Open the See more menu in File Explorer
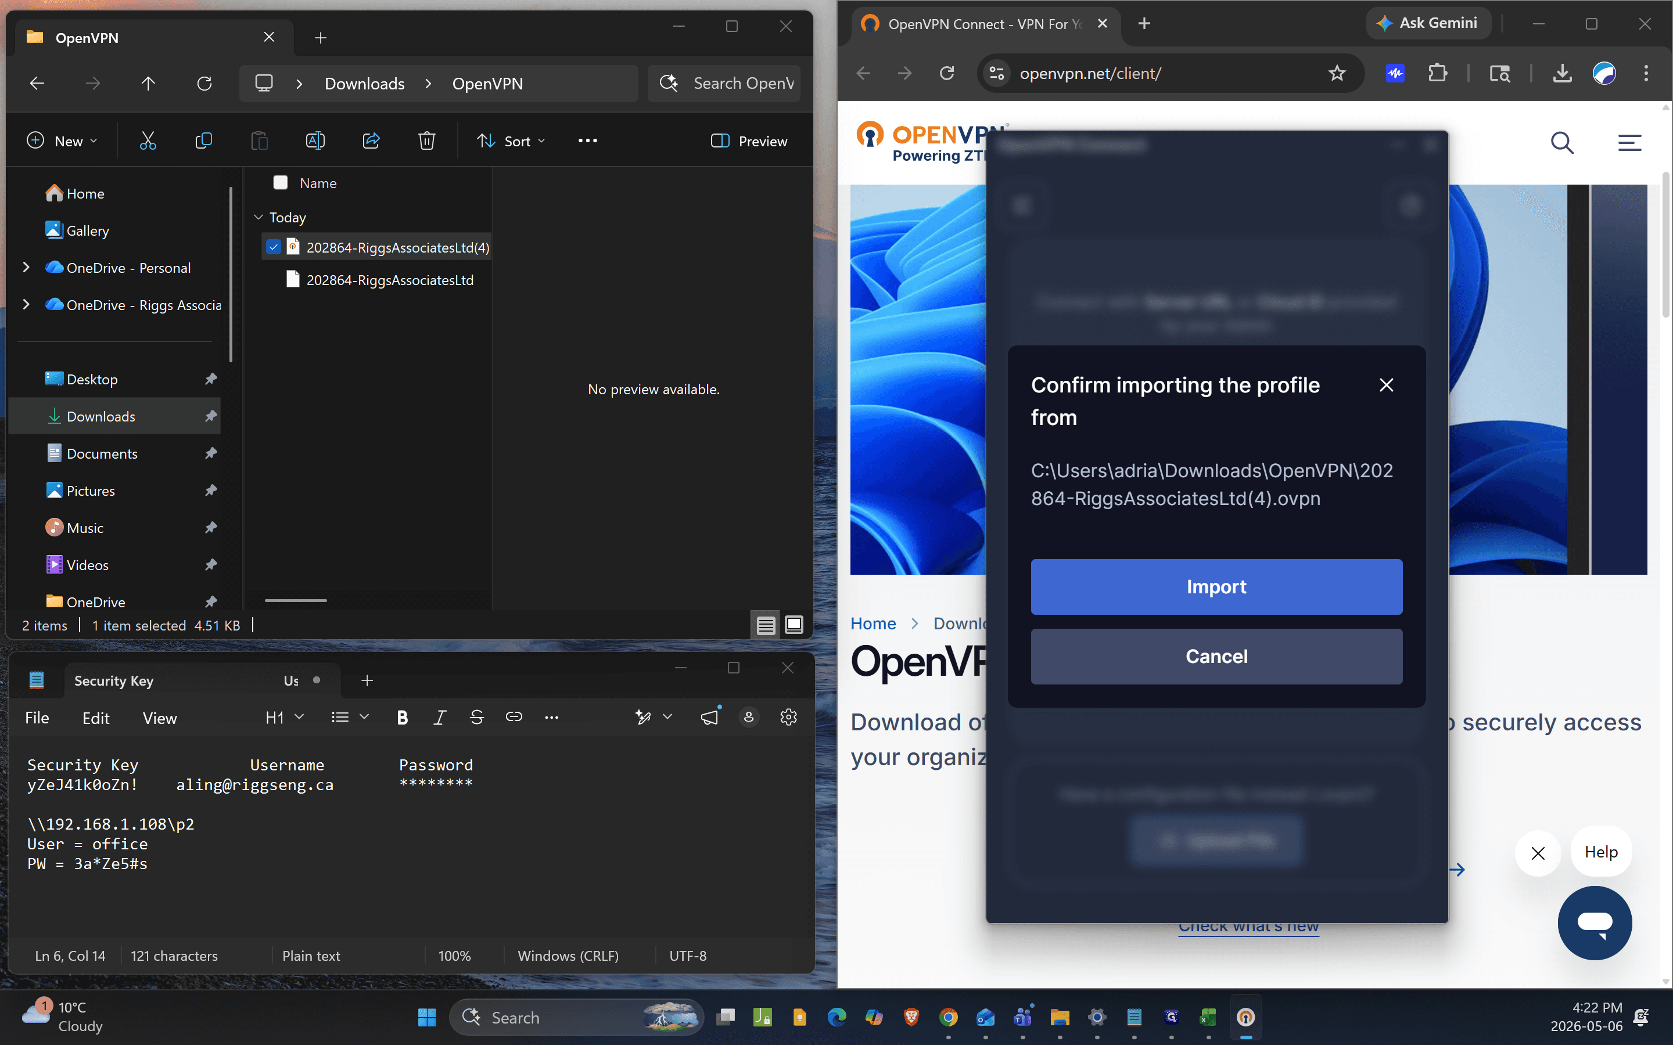Image resolution: width=1673 pixels, height=1045 pixels. click(588, 141)
